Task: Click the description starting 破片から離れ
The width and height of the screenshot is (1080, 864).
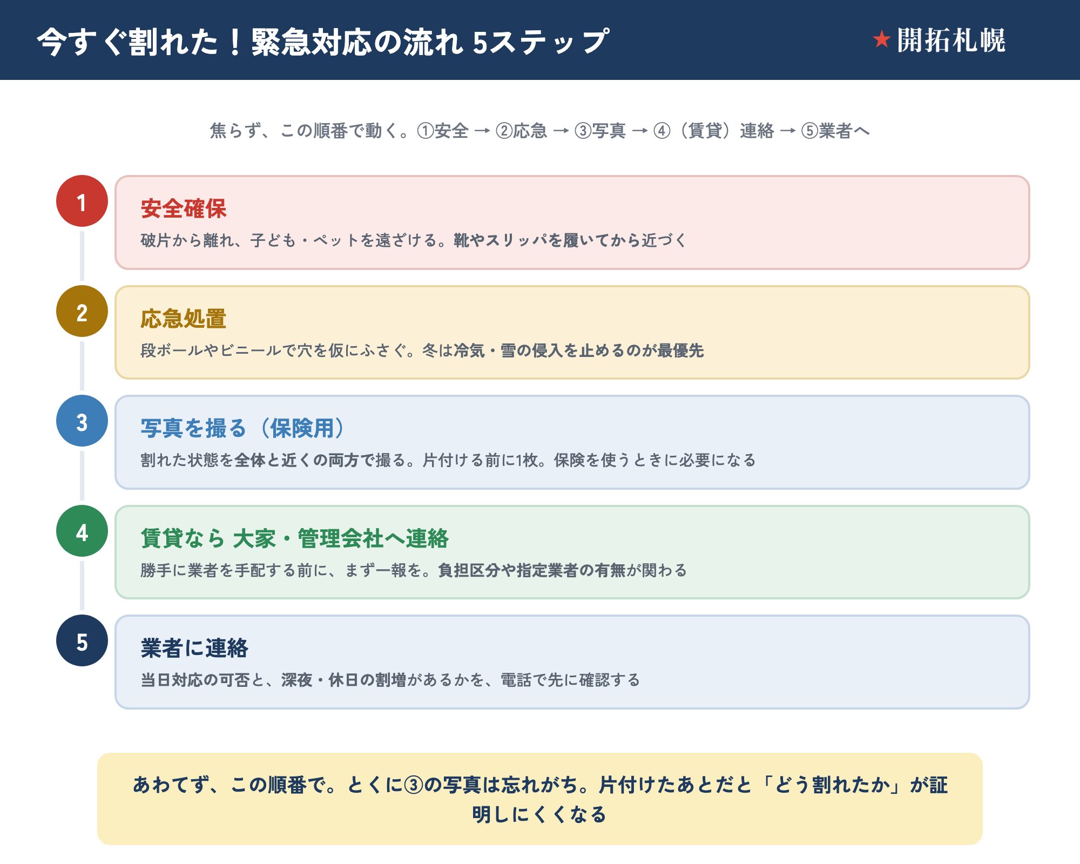Action: [414, 240]
